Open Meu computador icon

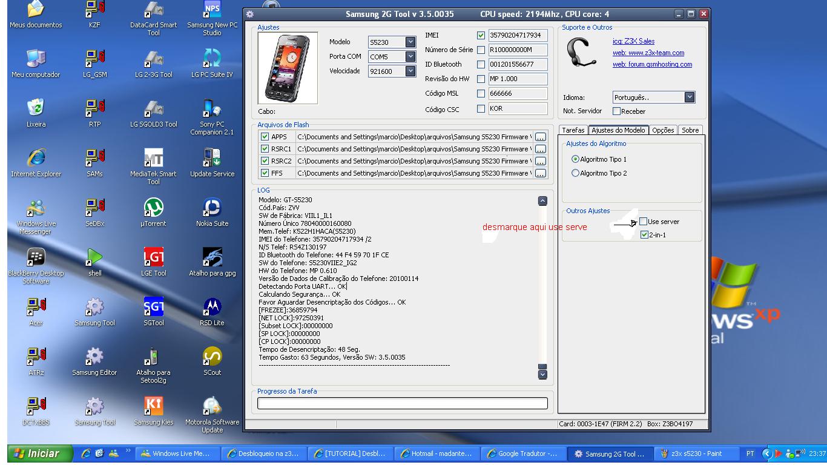[x=36, y=64]
